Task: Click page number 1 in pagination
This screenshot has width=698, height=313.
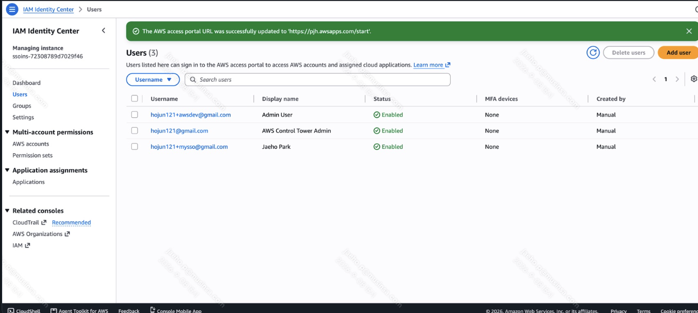Action: click(x=666, y=79)
